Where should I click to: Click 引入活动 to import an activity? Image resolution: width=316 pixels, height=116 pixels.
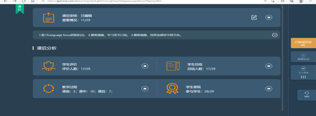pos(303,70)
